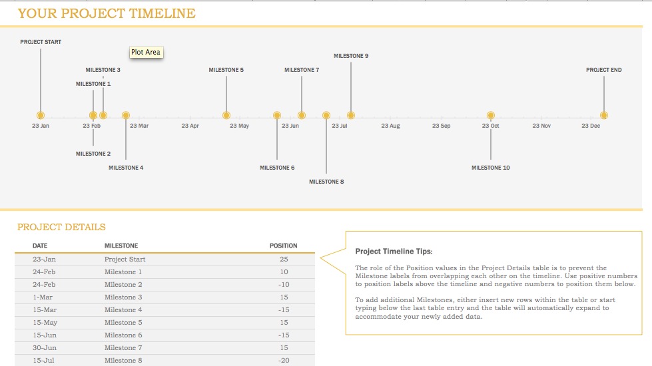The image size is (652, 366).
Task: Select the 23 Mar axis label
Action: pos(139,126)
